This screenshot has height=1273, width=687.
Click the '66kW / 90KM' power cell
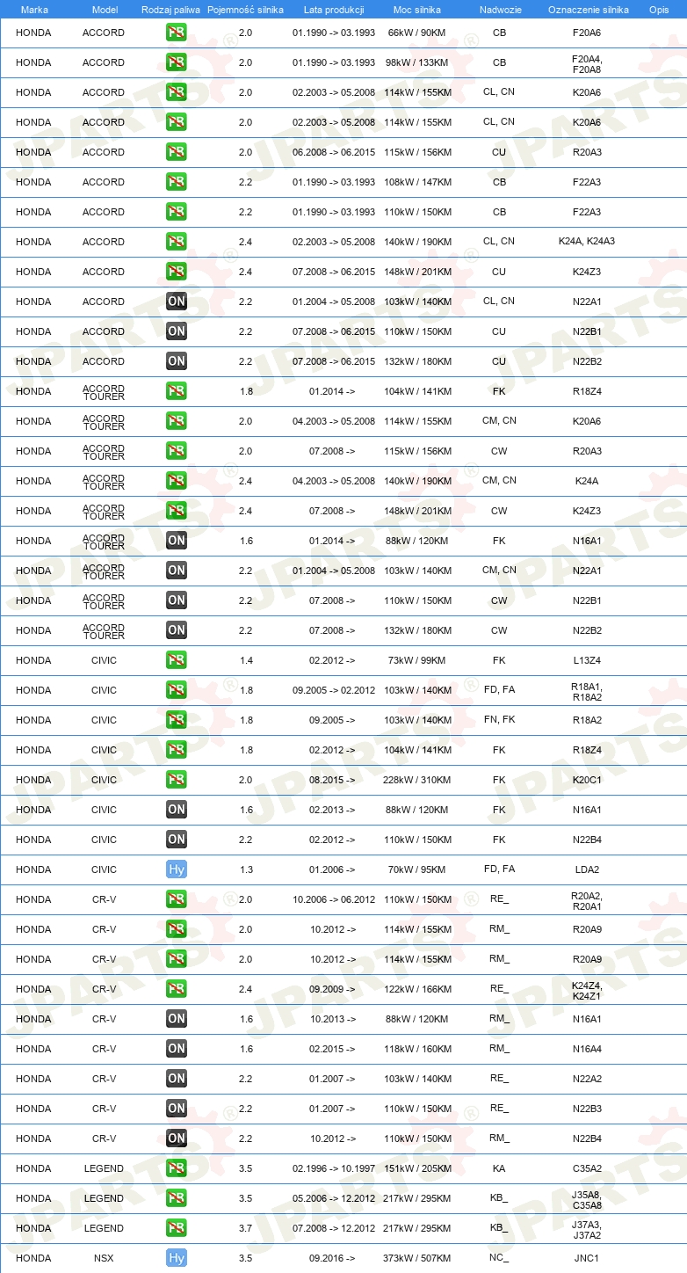[x=417, y=33]
